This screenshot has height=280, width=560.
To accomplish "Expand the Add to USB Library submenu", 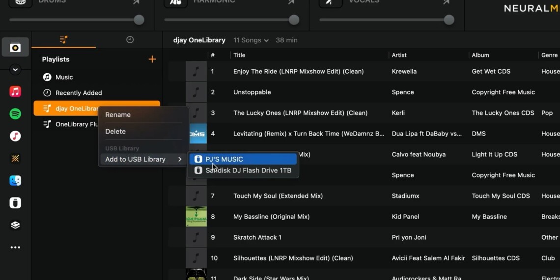I will tap(143, 159).
